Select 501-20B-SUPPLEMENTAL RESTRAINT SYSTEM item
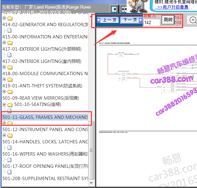Viewport: 197px width, 188px height. click(45, 178)
